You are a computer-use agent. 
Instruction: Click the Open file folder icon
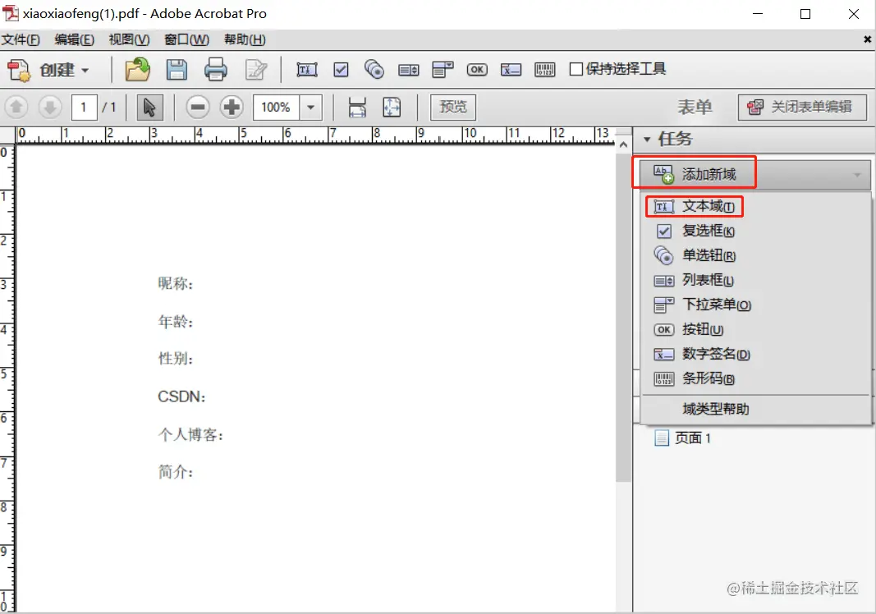(x=137, y=69)
